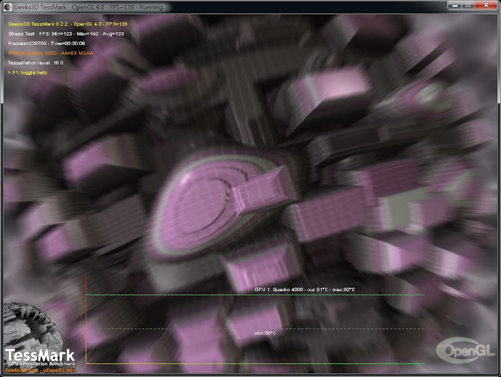Screen dimensions: 501x377
Task: Minimize the TessMark window
Action: (x=455, y=6)
